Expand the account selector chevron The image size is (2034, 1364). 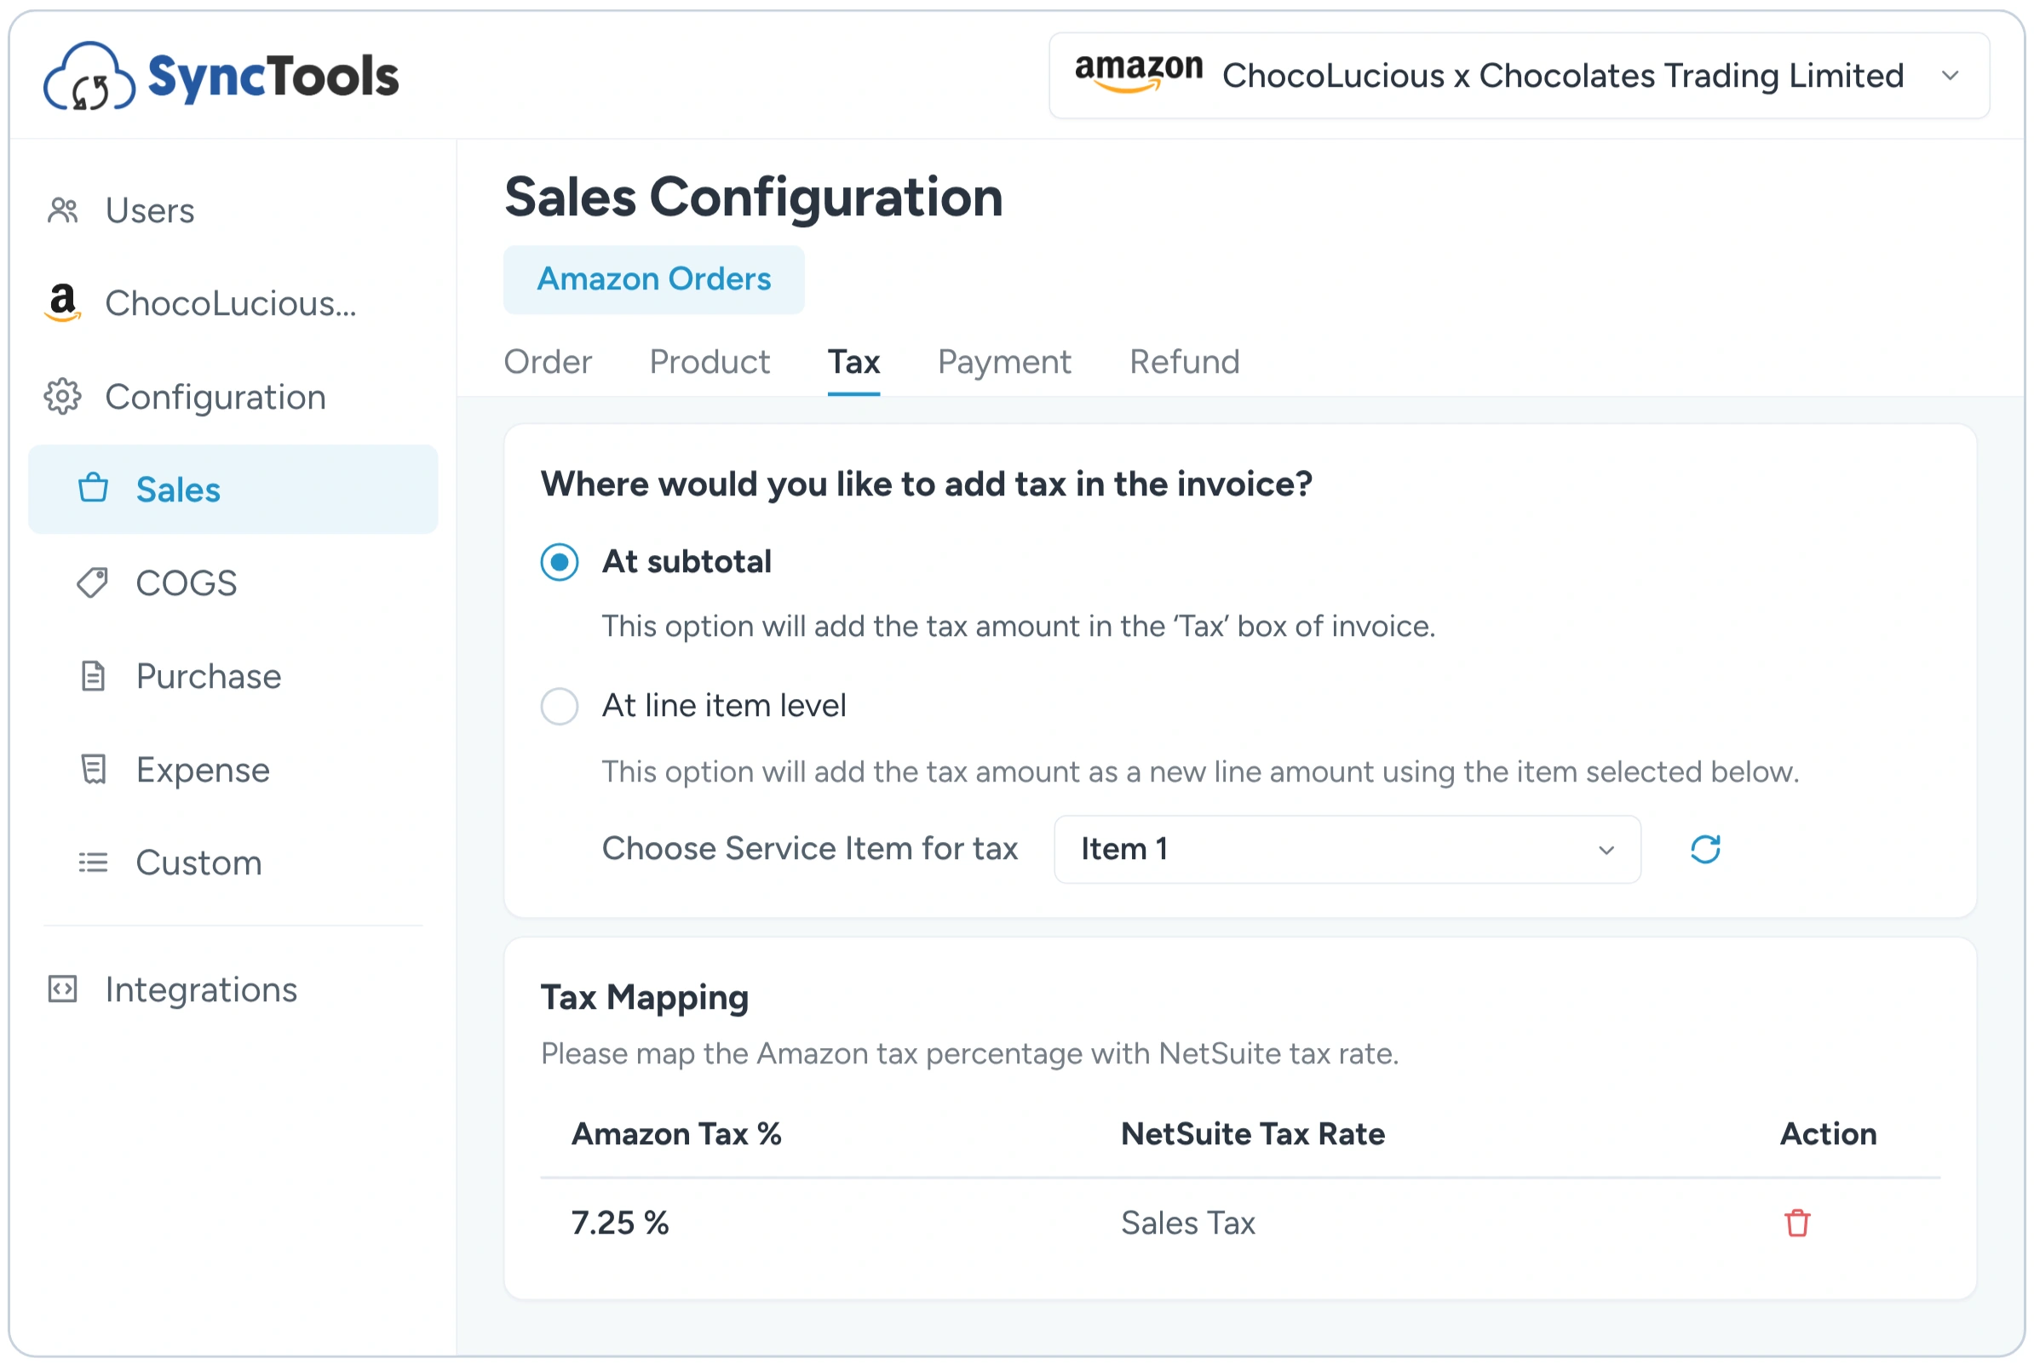coord(1951,76)
